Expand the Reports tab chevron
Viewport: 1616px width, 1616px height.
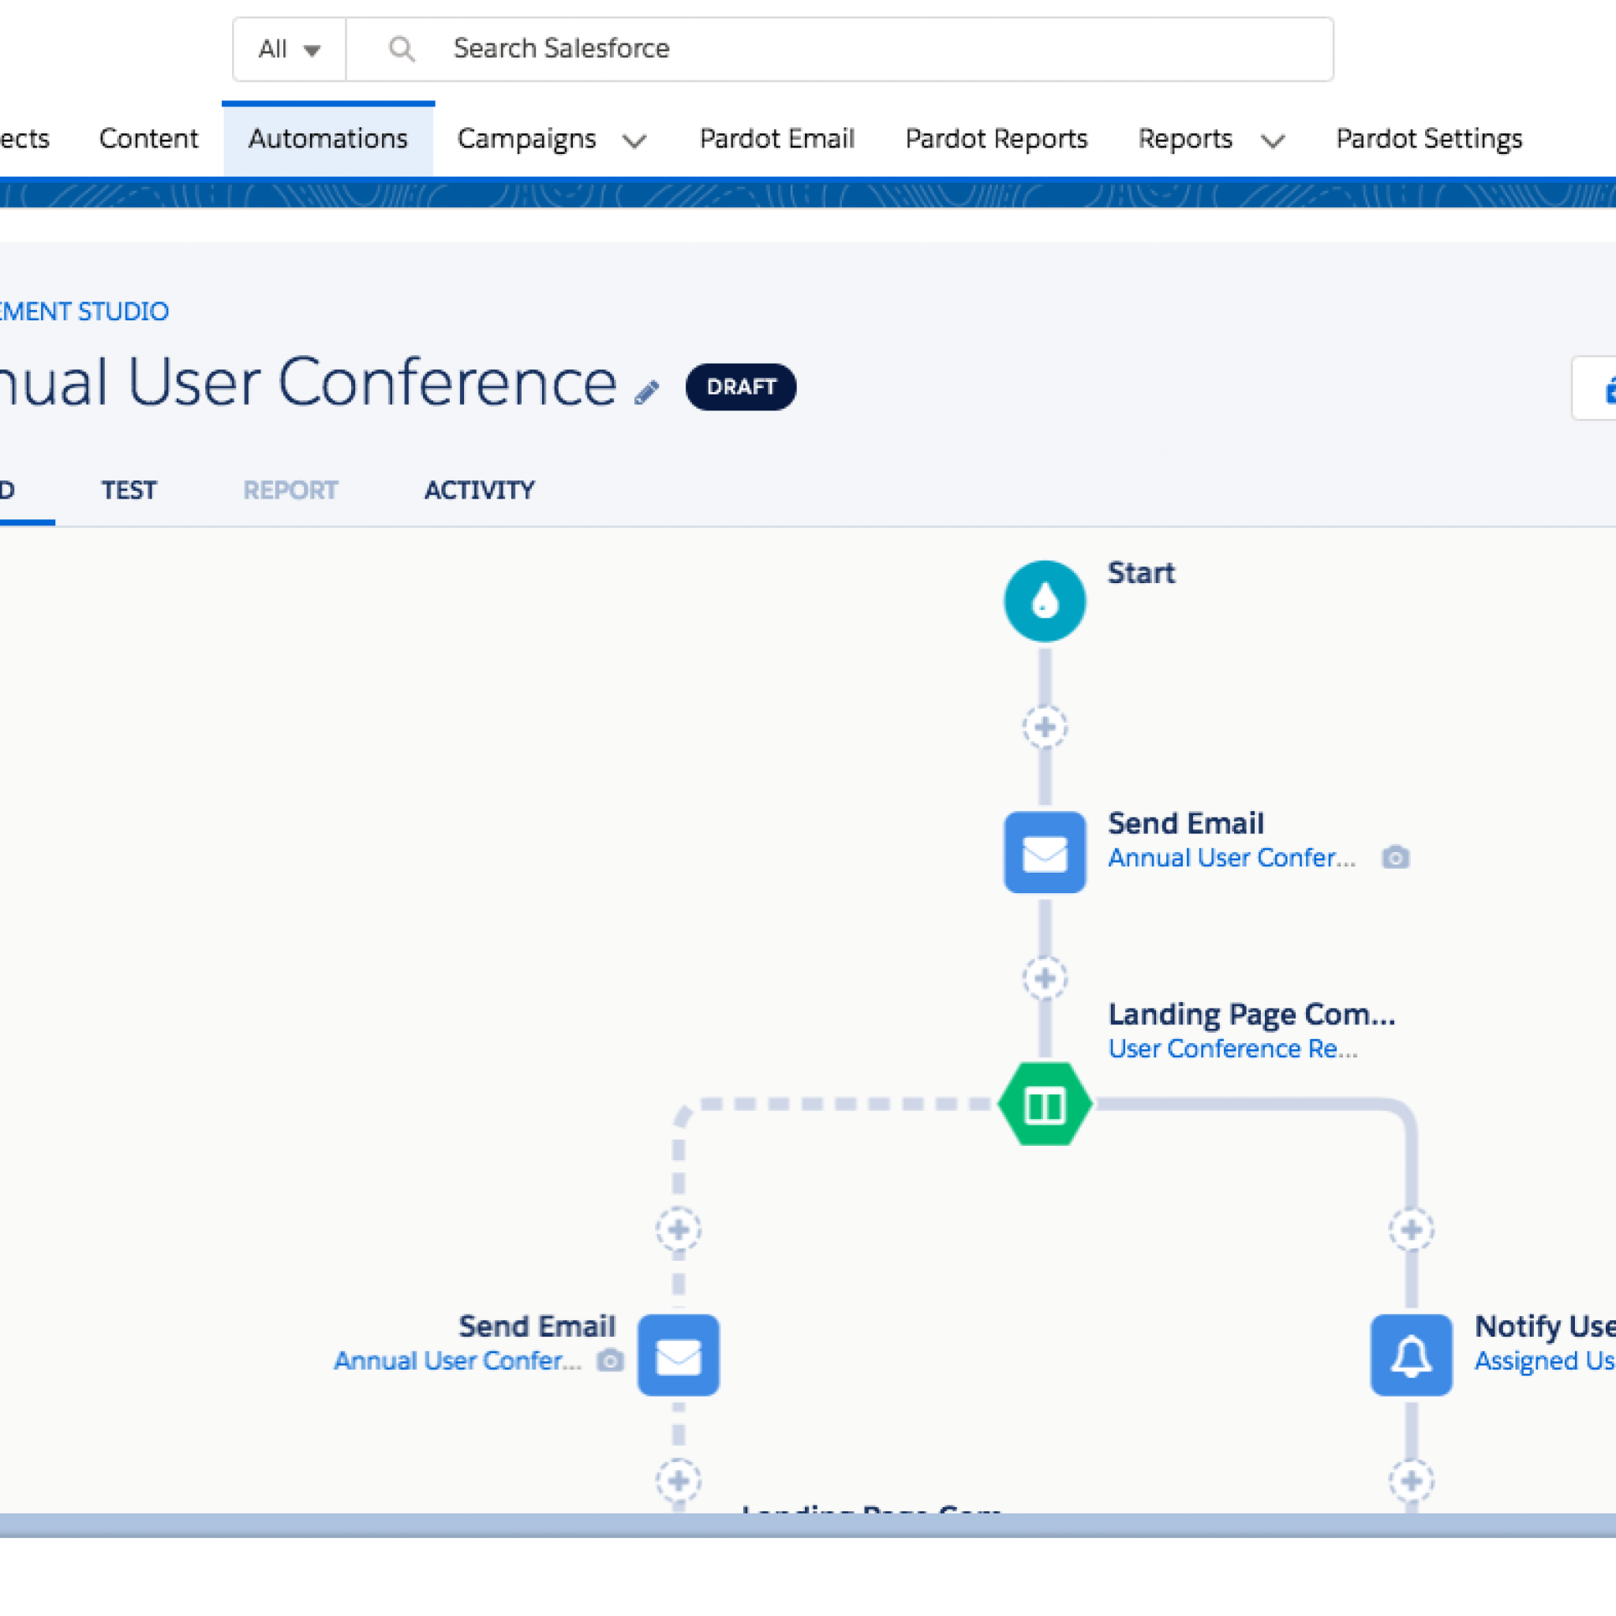pos(1272,140)
